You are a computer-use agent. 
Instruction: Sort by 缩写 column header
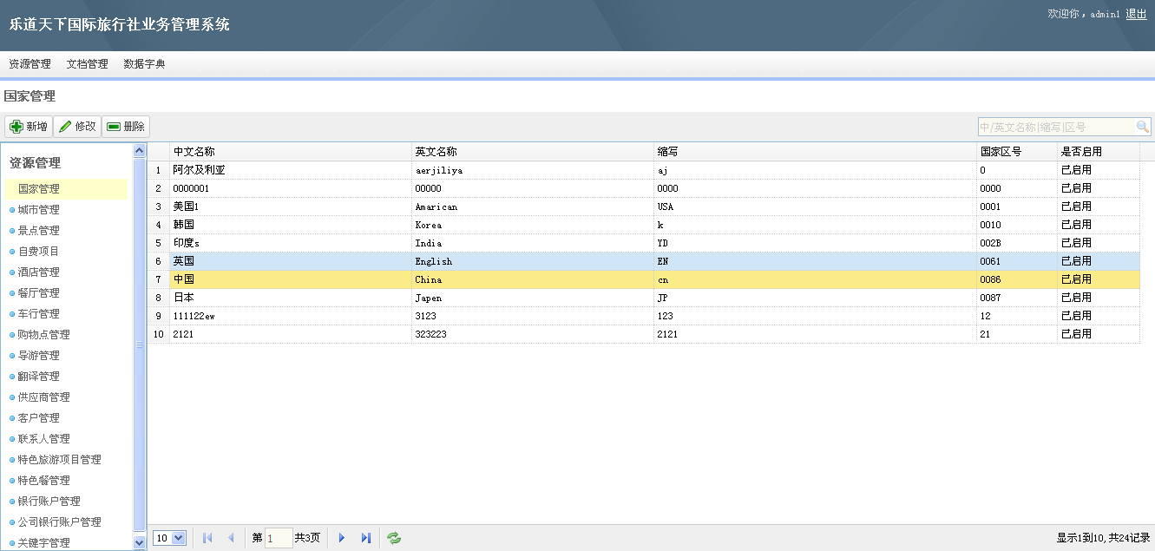click(815, 151)
